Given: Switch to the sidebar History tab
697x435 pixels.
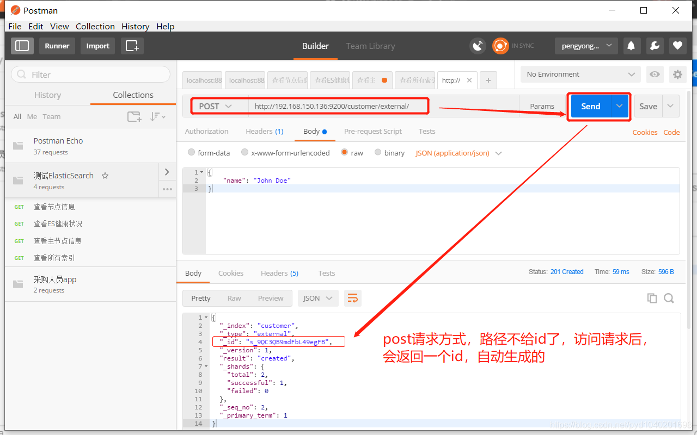Looking at the screenshot, I should point(47,95).
